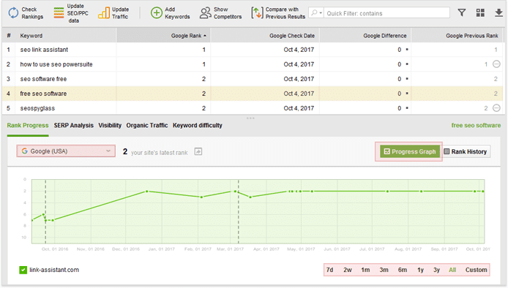Viewport: 508px width, 288px height.
Task: Switch to Rank History view
Action: point(466,151)
